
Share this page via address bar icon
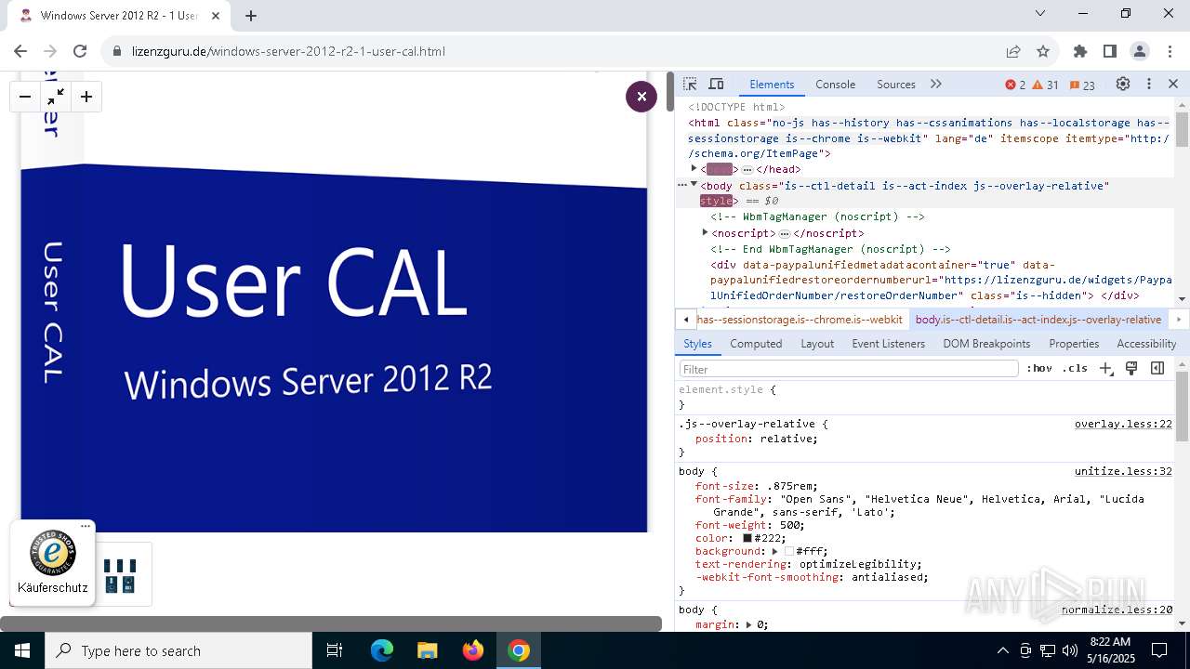(1013, 51)
